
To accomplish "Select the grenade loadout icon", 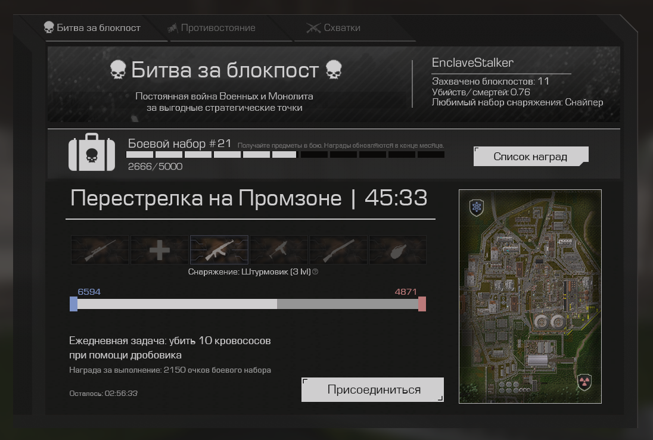I will coord(398,249).
